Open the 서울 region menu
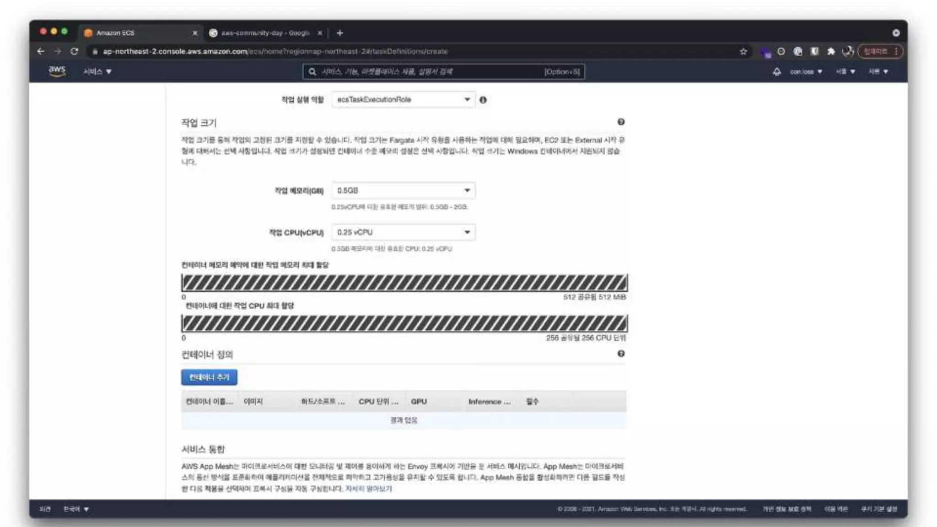937x527 pixels. pyautogui.click(x=845, y=72)
